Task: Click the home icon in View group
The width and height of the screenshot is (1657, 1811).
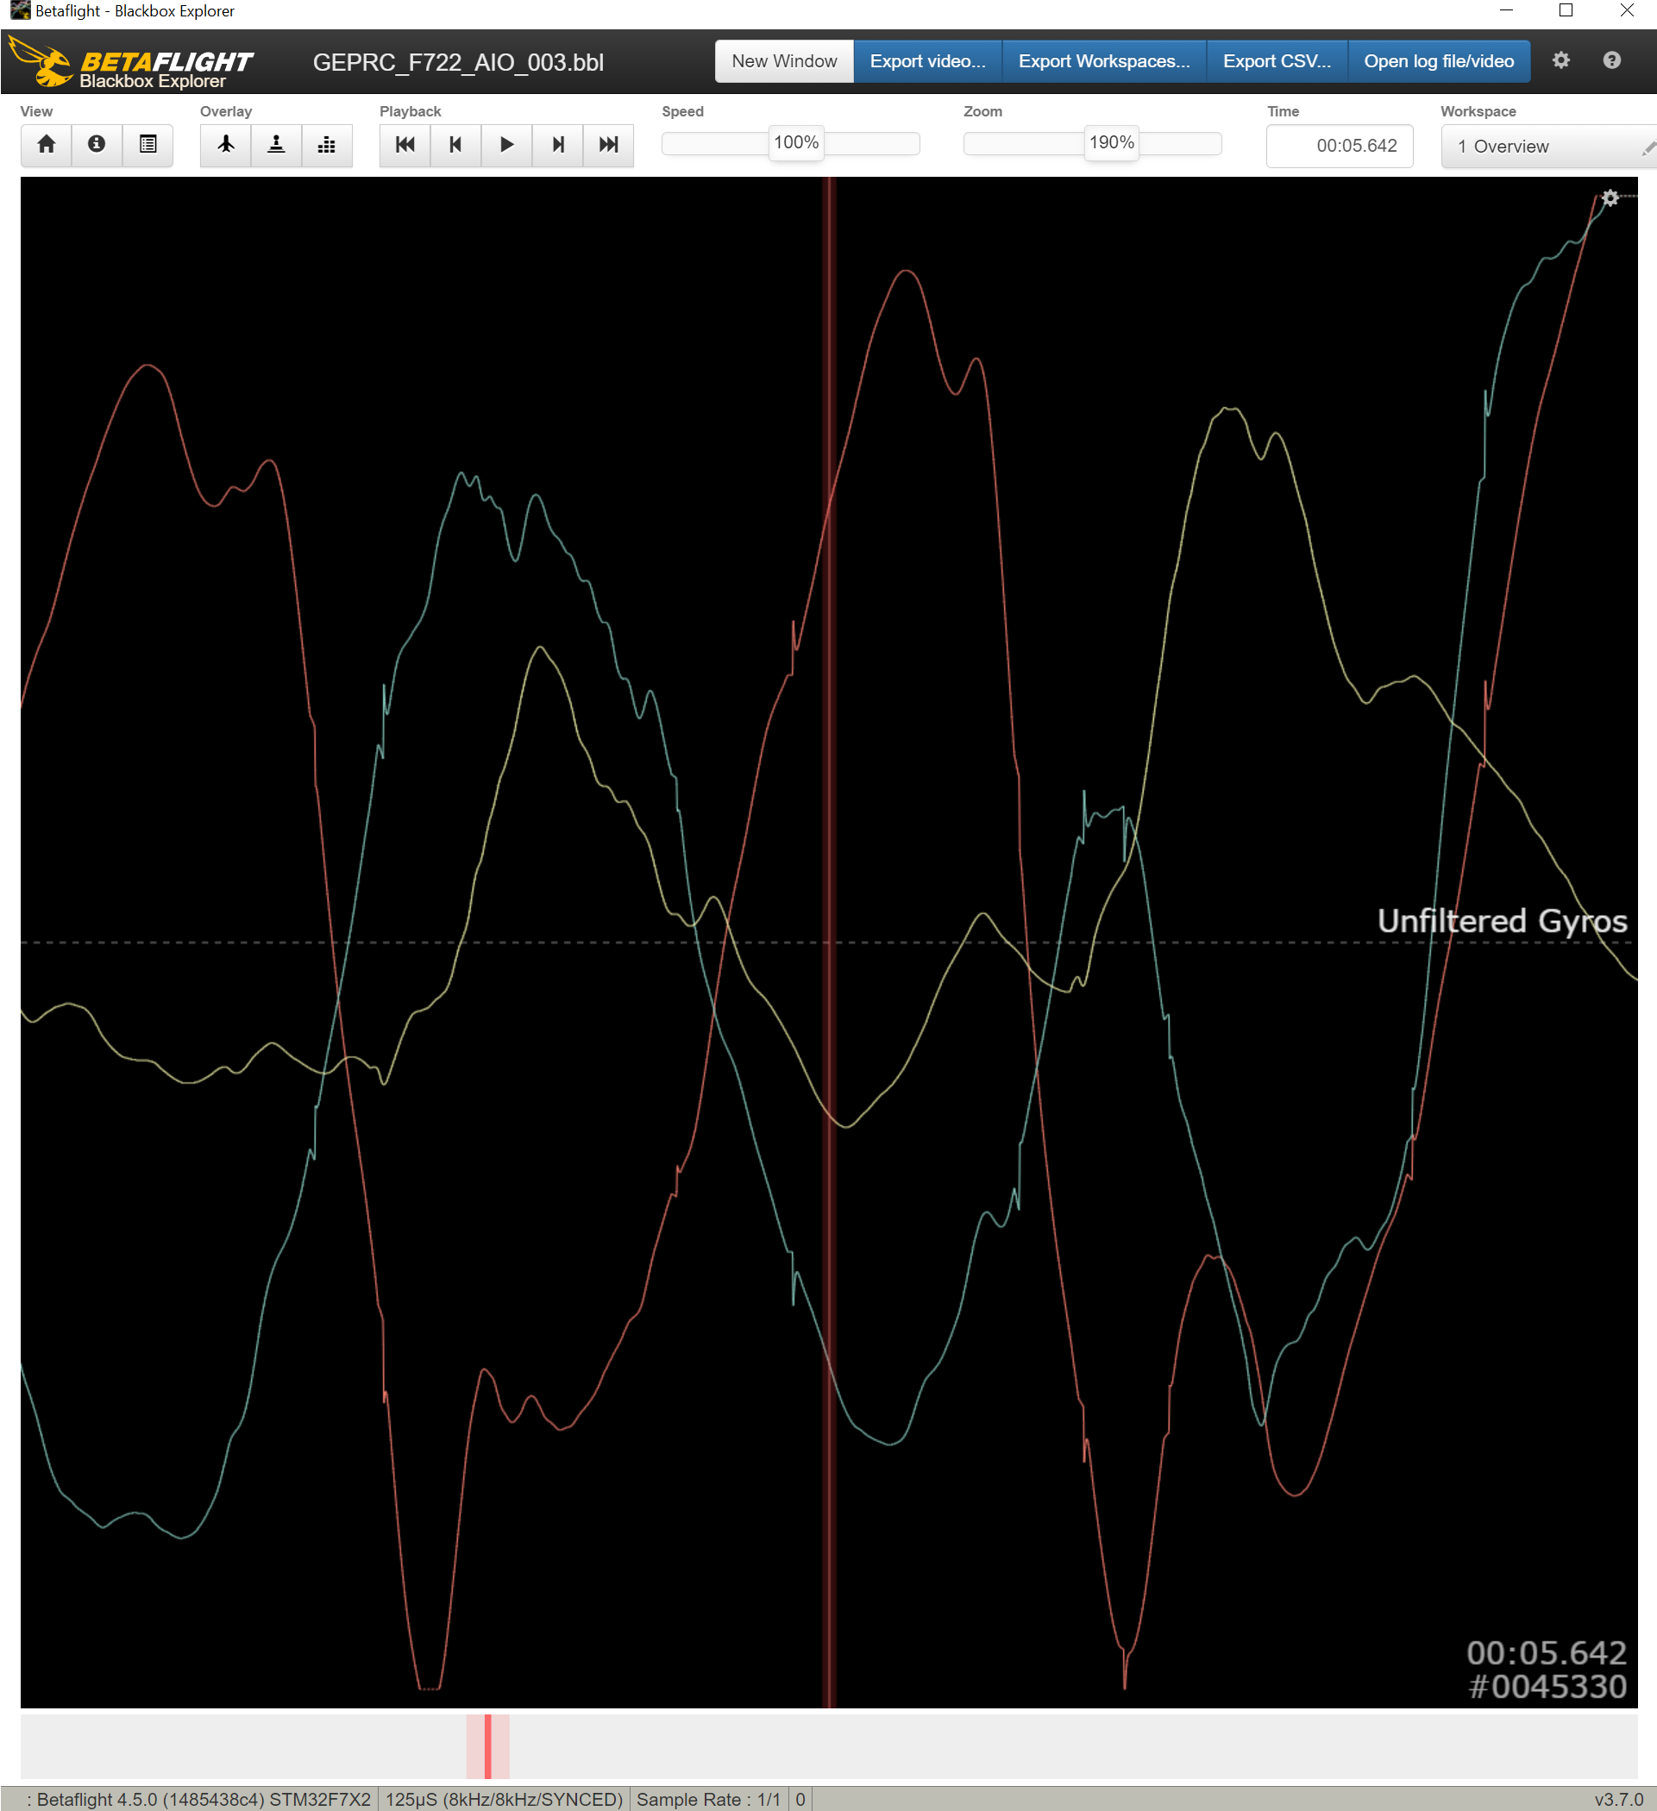Action: click(46, 145)
